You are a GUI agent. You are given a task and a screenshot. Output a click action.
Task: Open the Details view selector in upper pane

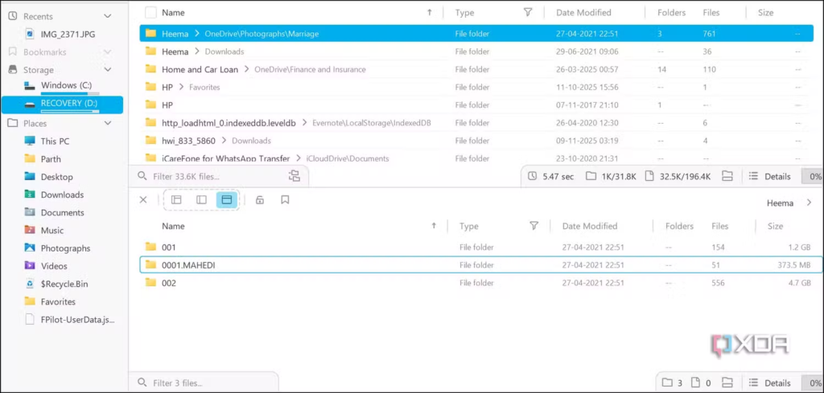[770, 176]
